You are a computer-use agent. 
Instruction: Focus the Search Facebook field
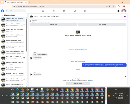[x=16, y=11]
